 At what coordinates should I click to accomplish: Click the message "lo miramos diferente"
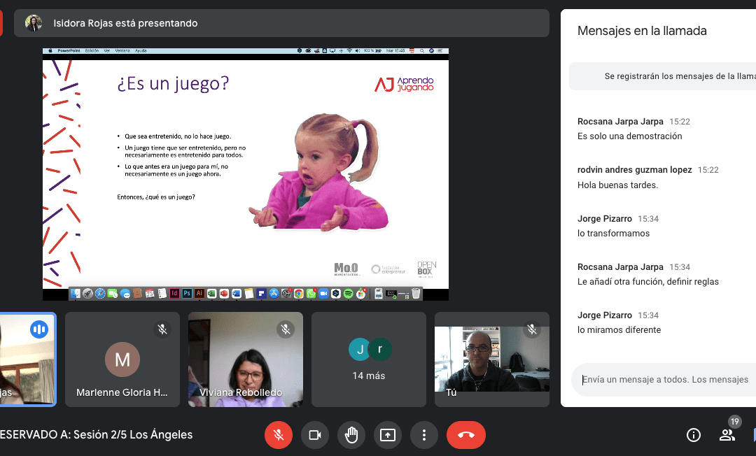(619, 330)
